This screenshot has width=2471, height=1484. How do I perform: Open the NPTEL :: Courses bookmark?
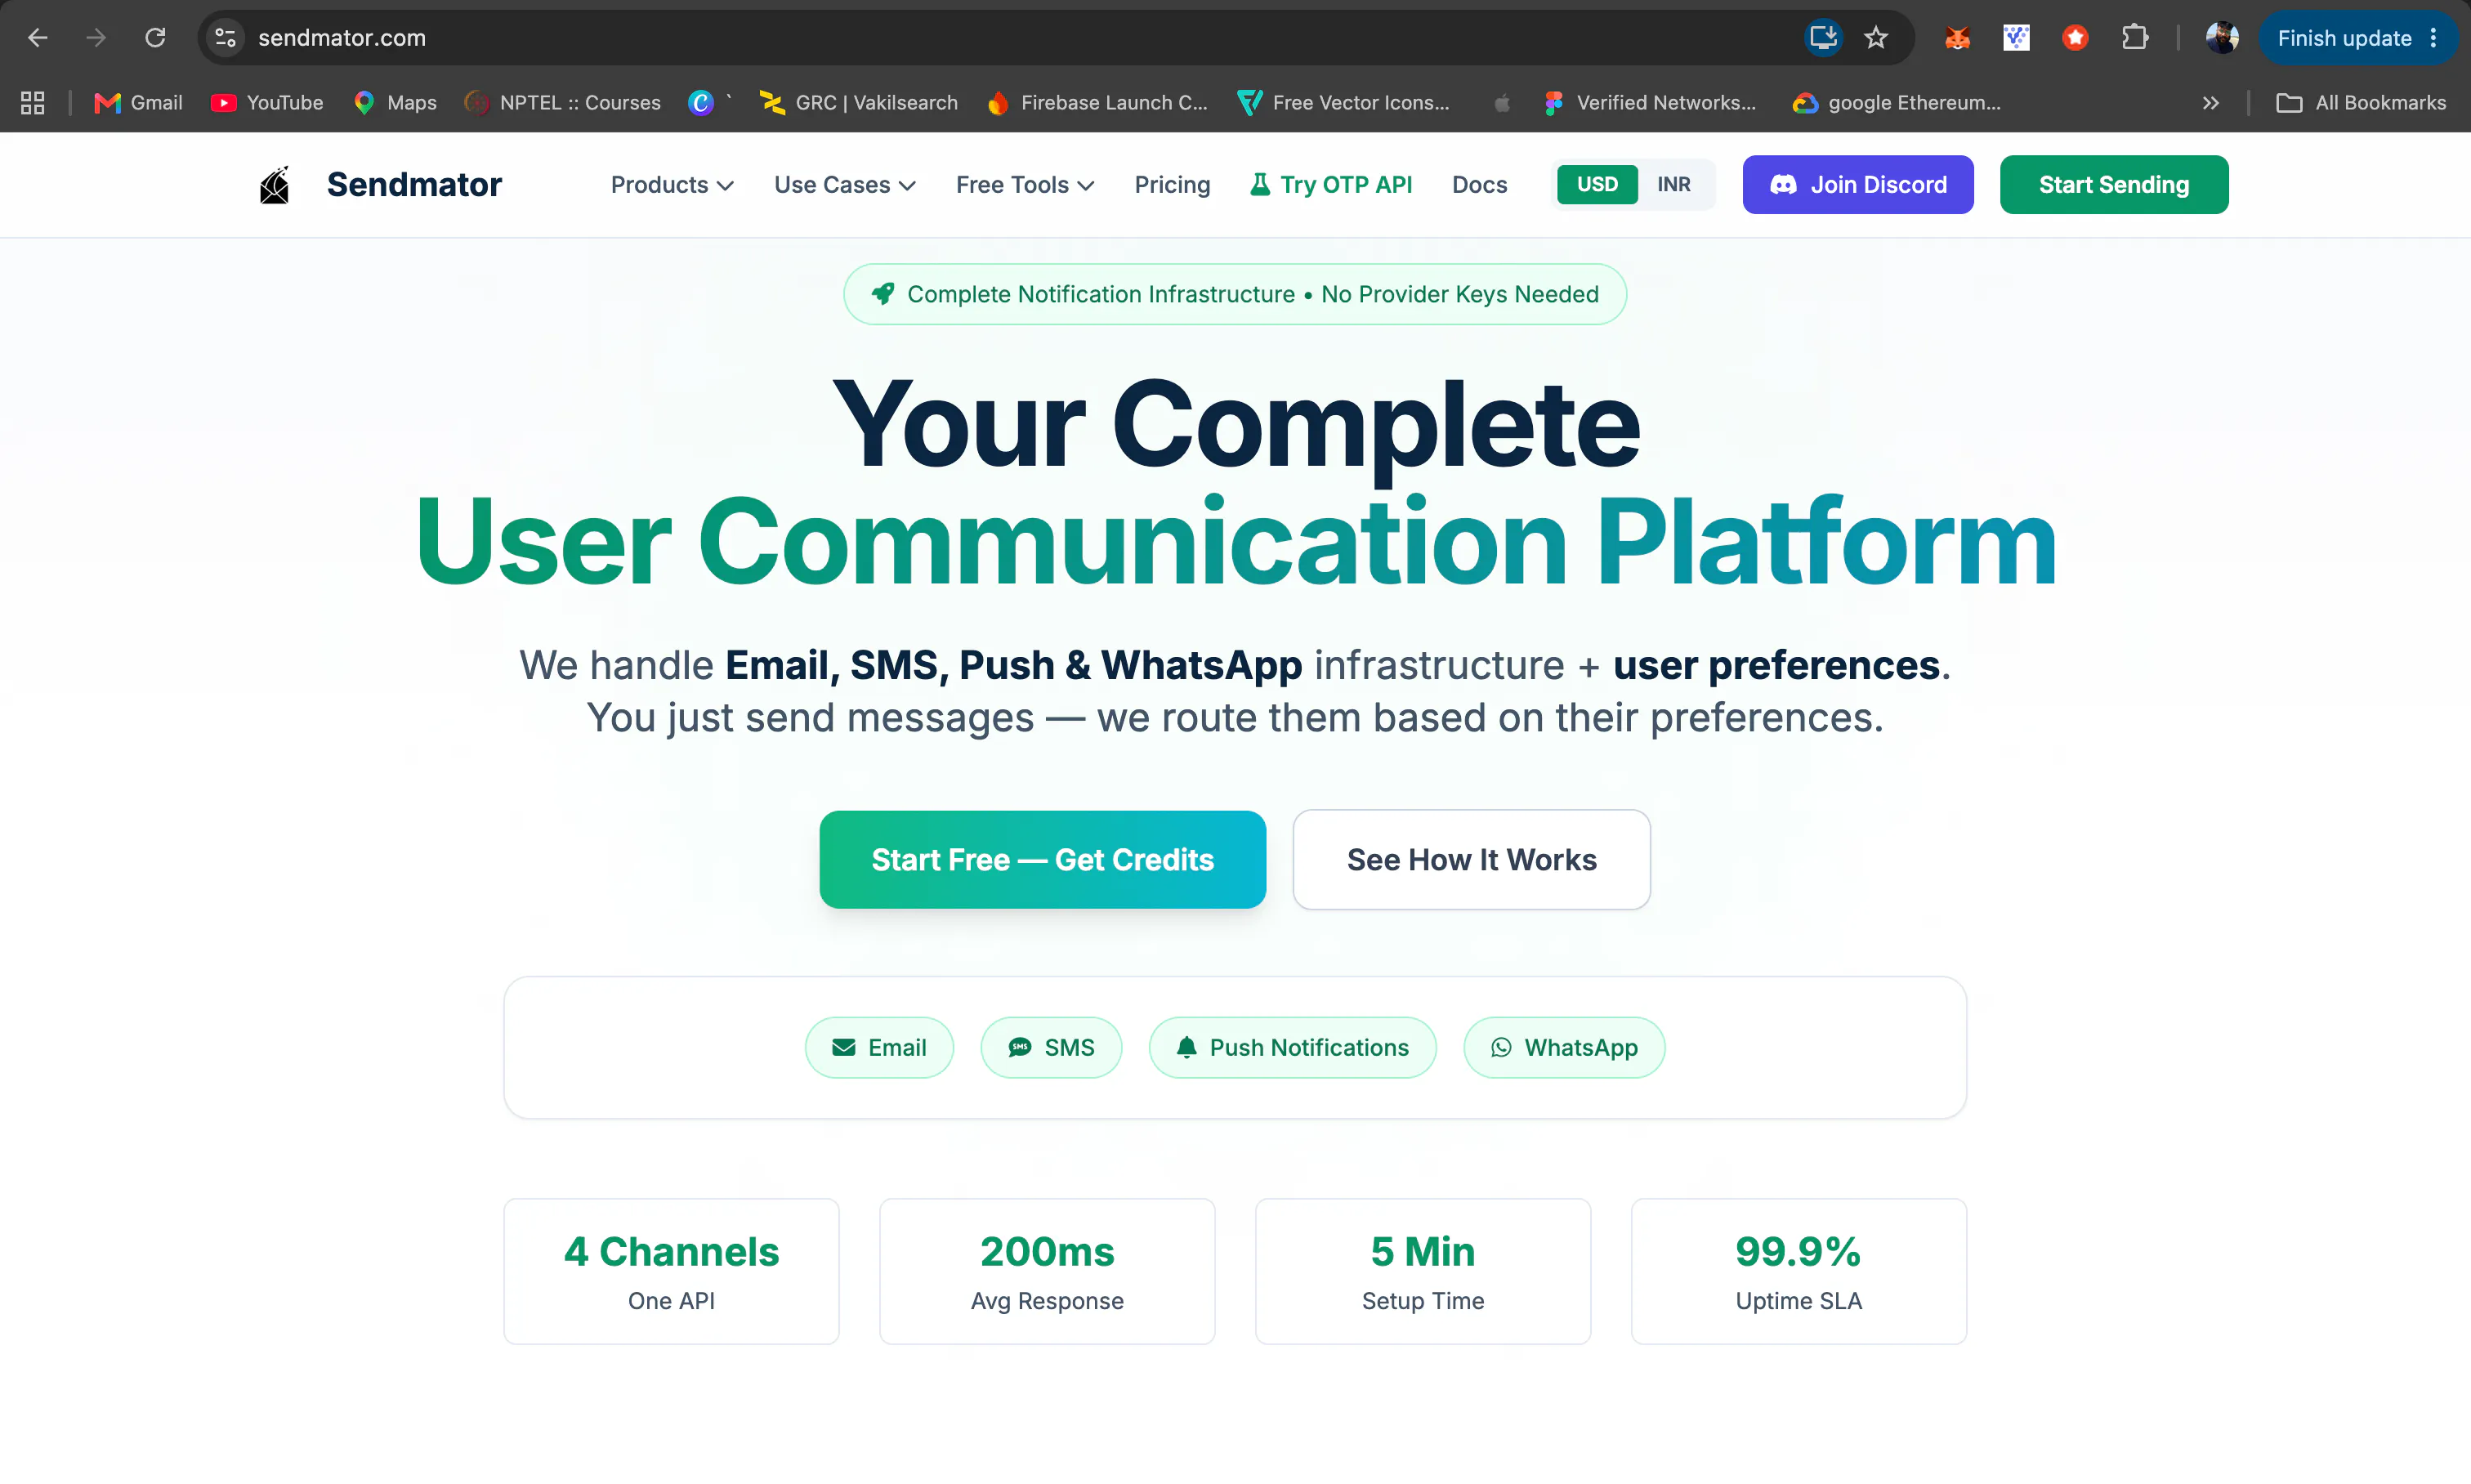click(x=563, y=102)
